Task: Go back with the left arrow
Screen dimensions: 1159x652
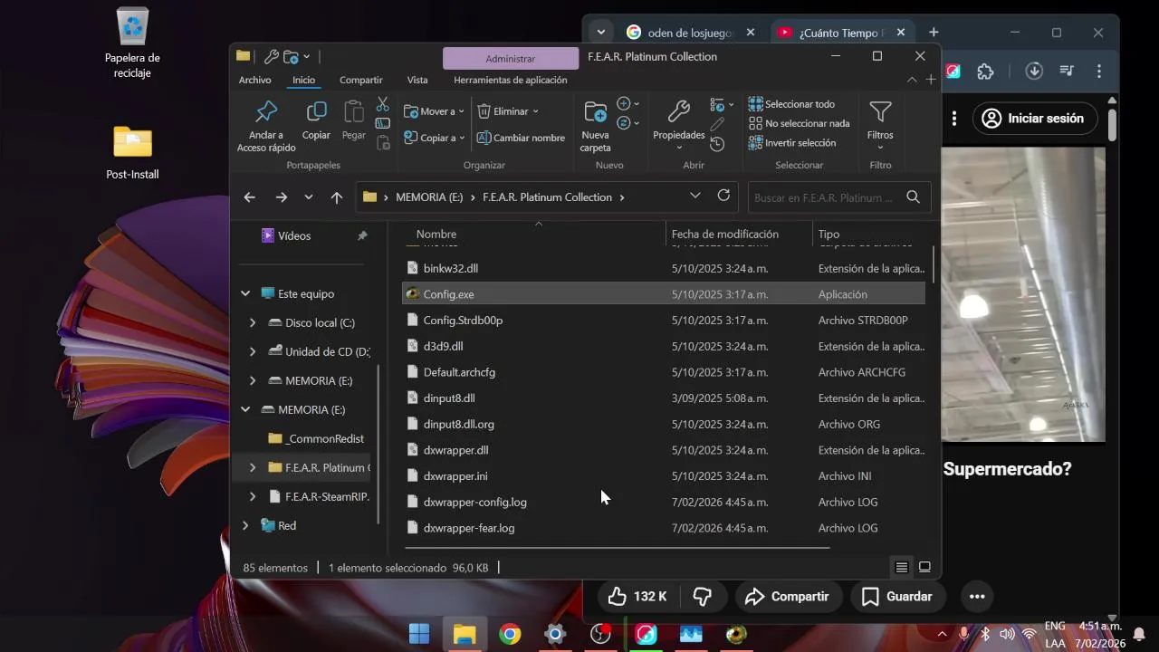Action: 250,197
